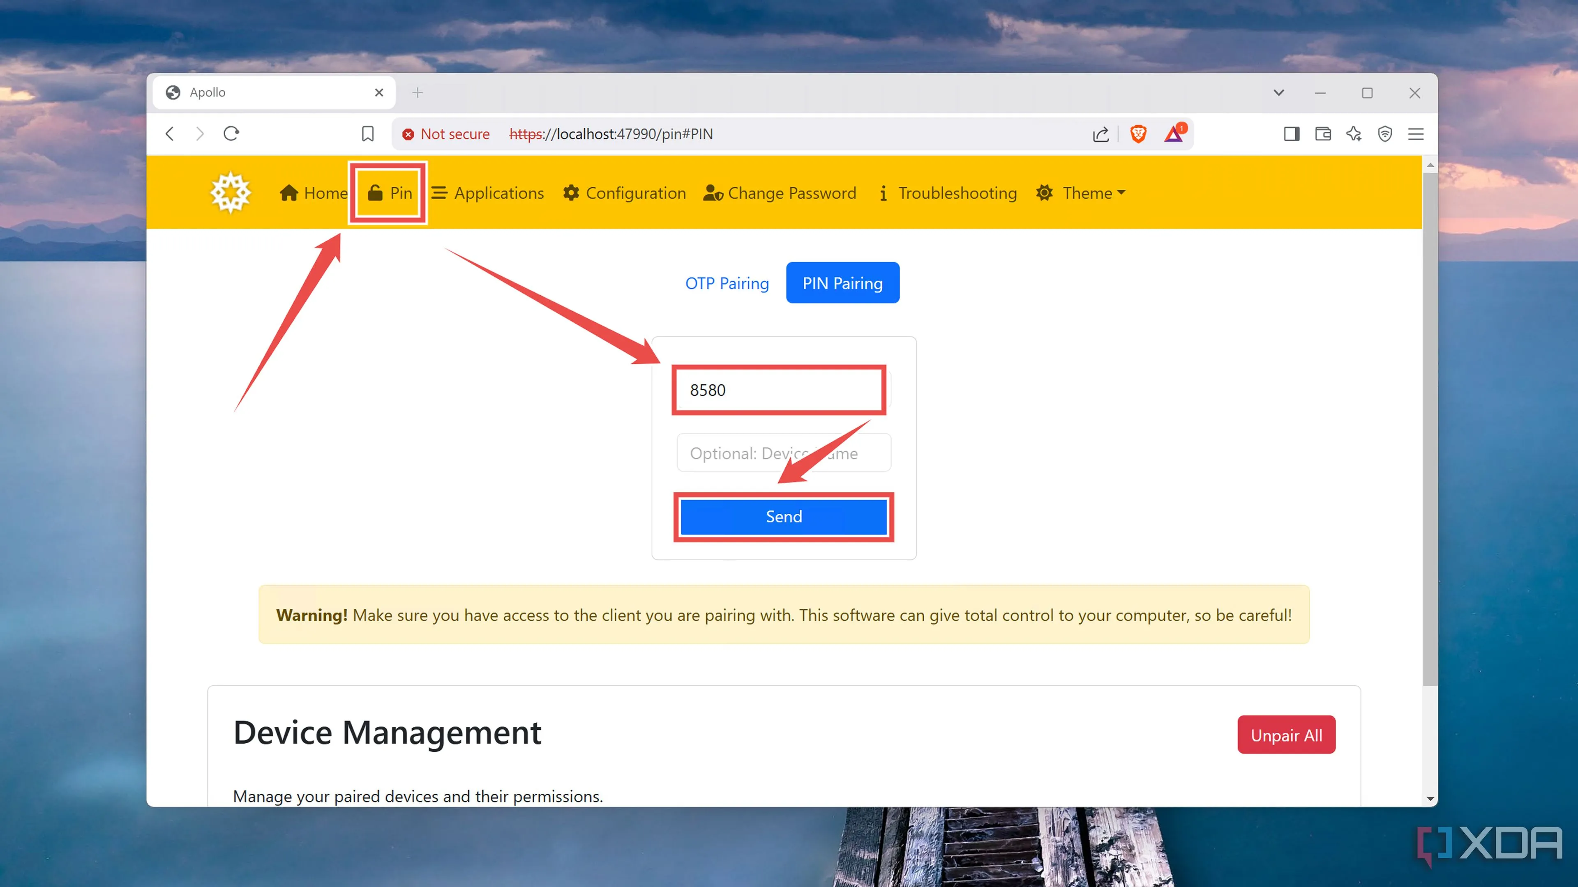
Task: Click the Change Password user icon
Action: coord(713,193)
